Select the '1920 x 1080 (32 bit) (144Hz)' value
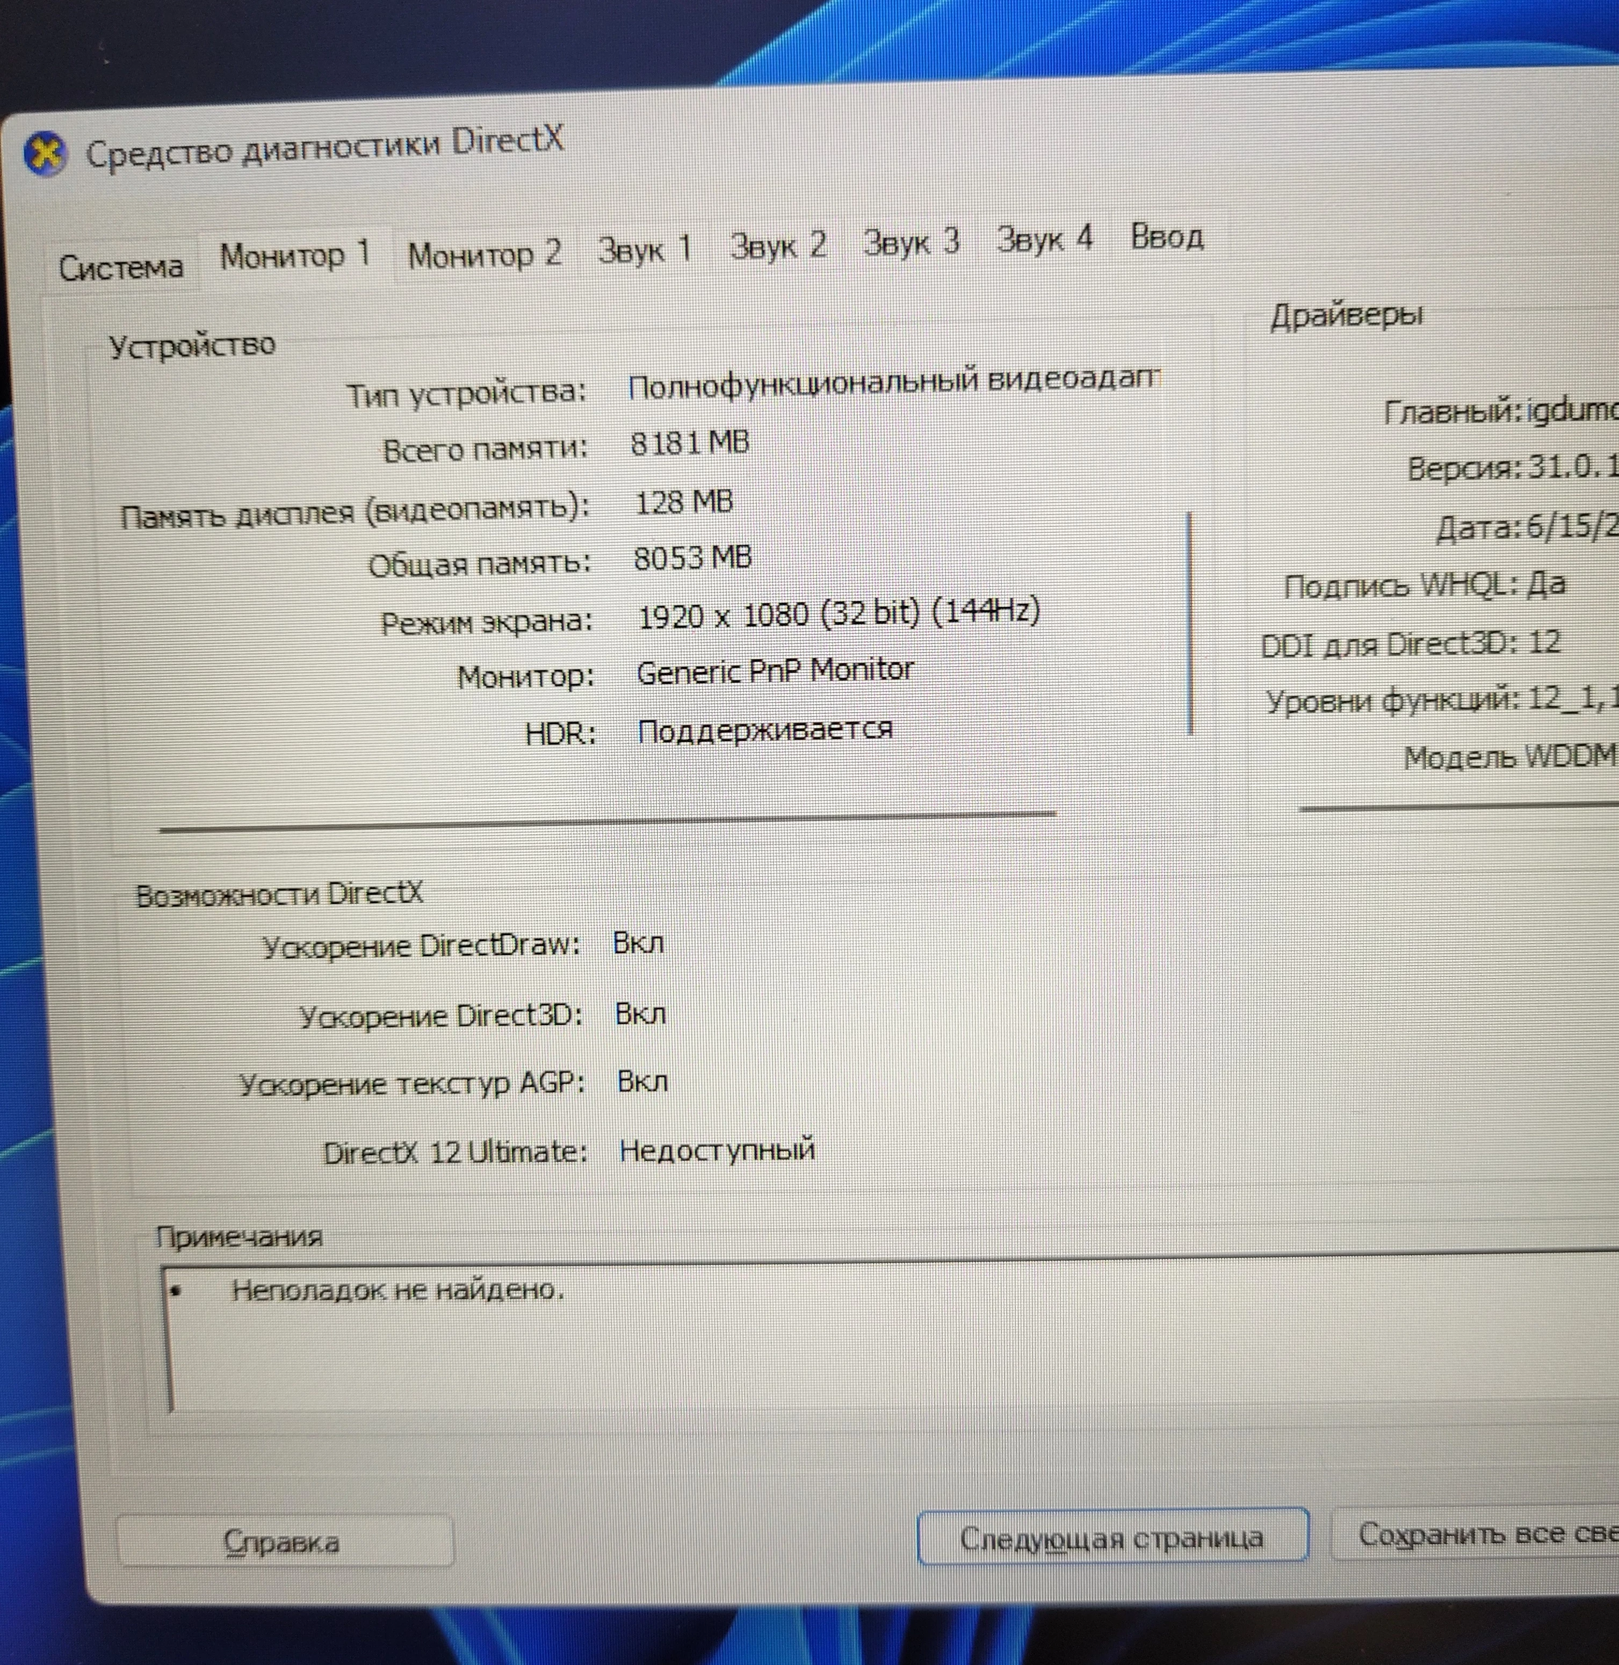 click(839, 614)
